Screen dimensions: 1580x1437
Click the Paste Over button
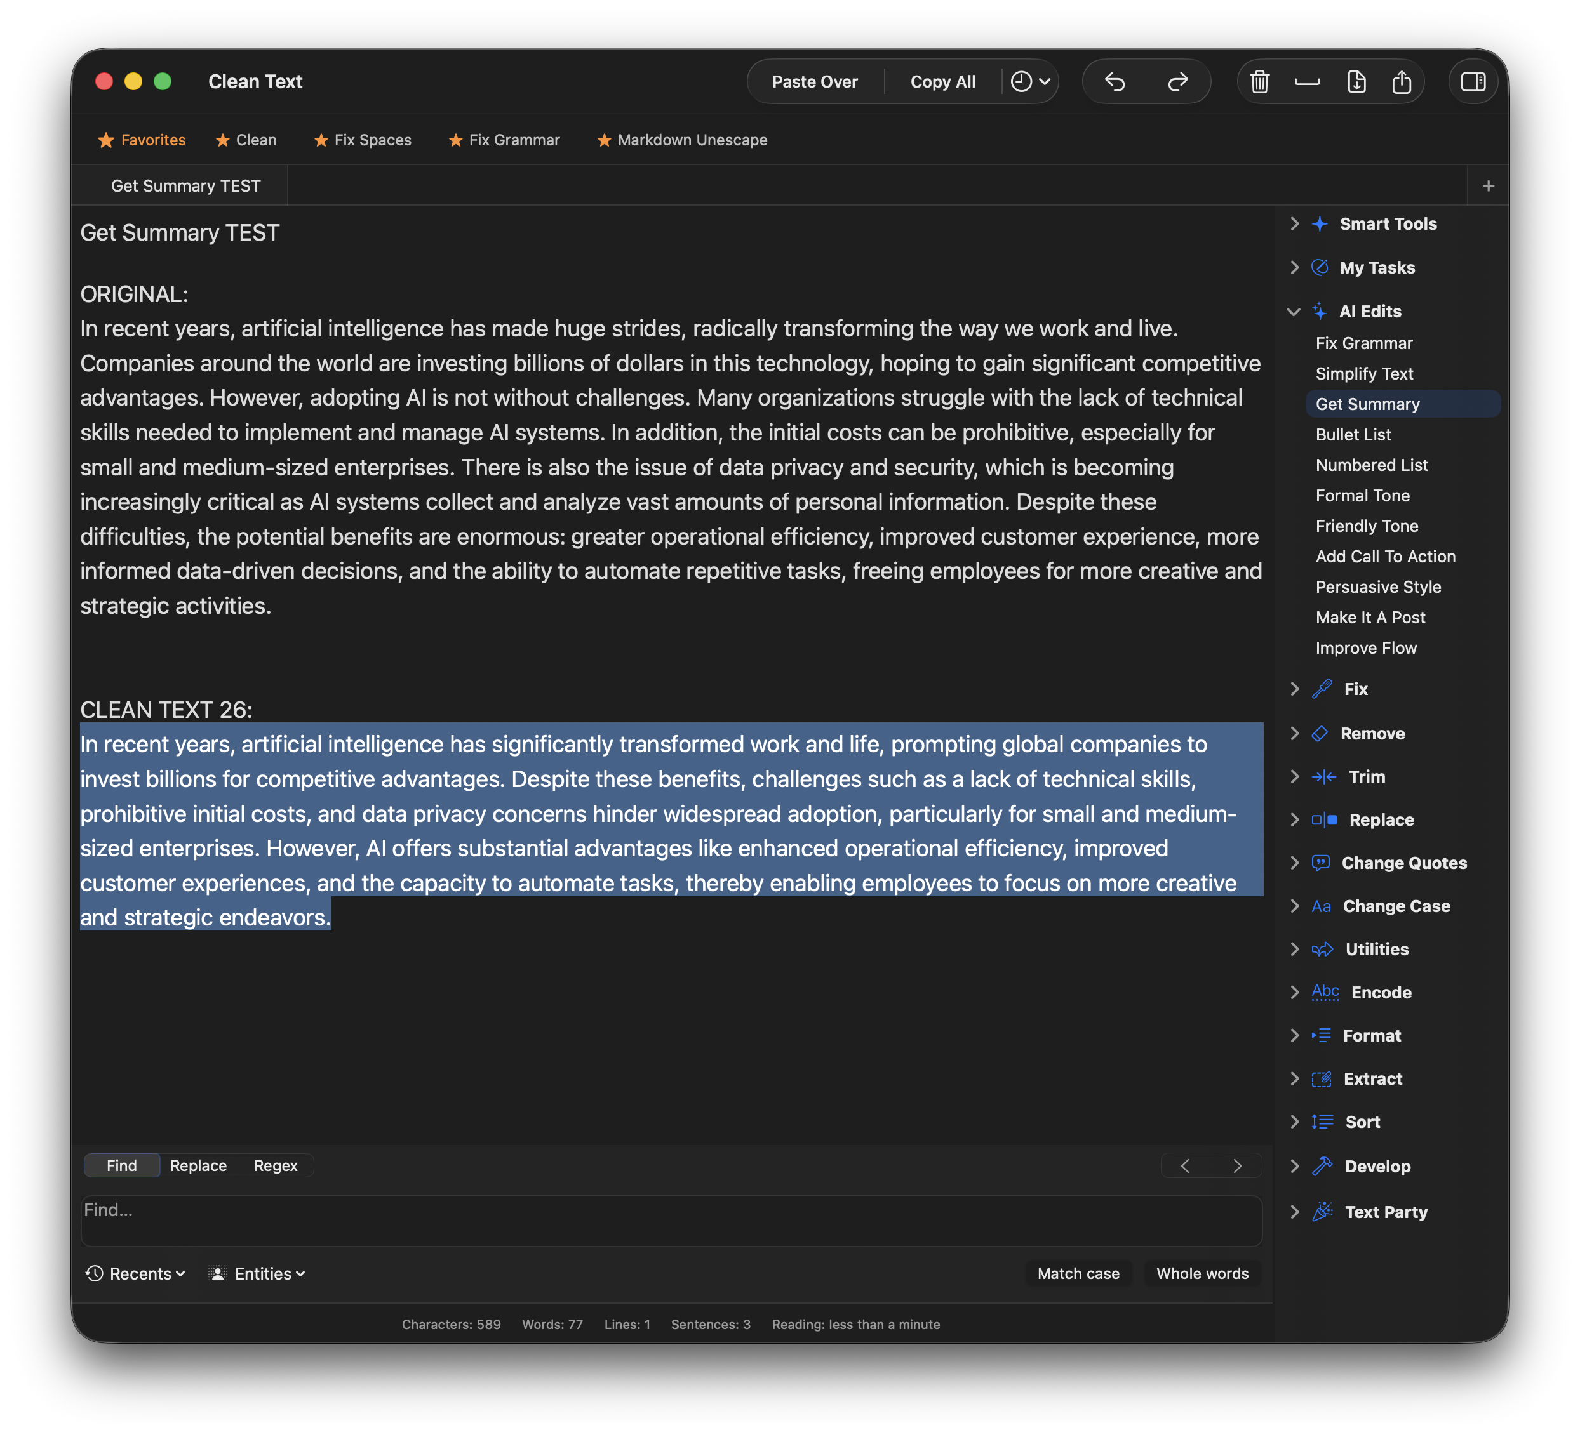point(815,81)
